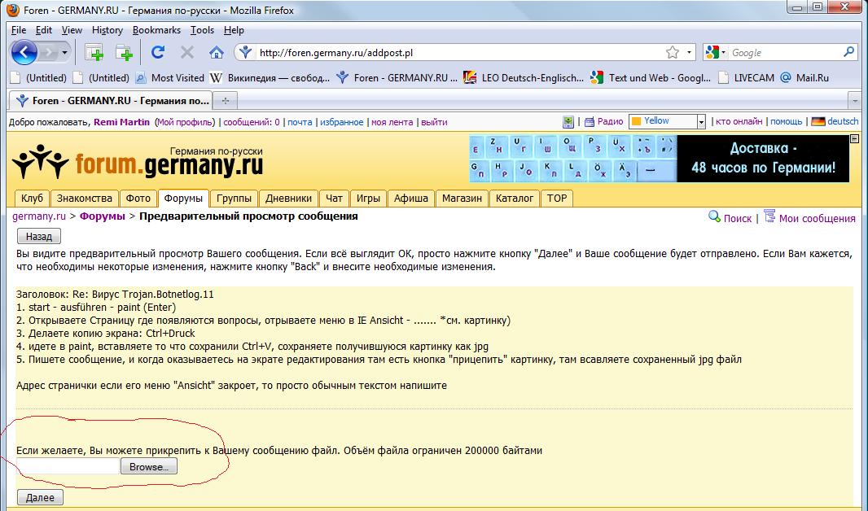Switch language with the deutsch flag link
Image resolution: width=868 pixels, height=511 pixels.
click(835, 122)
